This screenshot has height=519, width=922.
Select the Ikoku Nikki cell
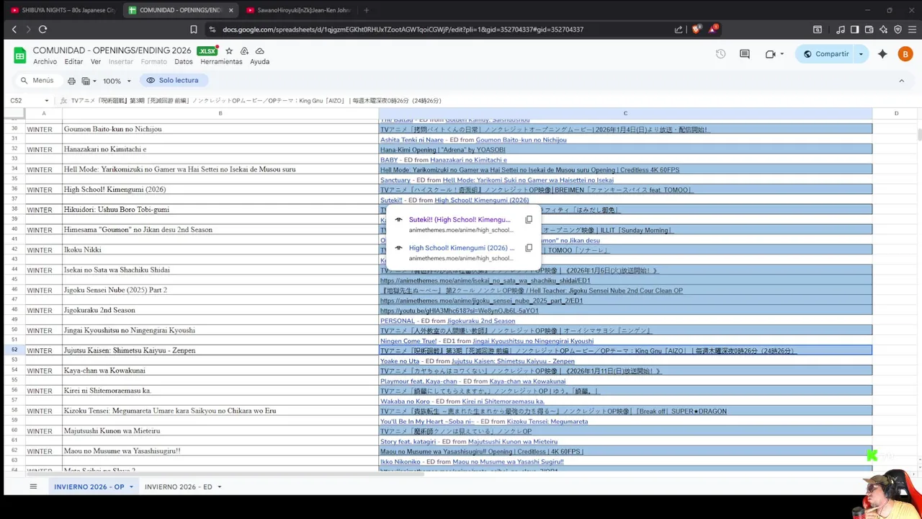click(x=220, y=250)
